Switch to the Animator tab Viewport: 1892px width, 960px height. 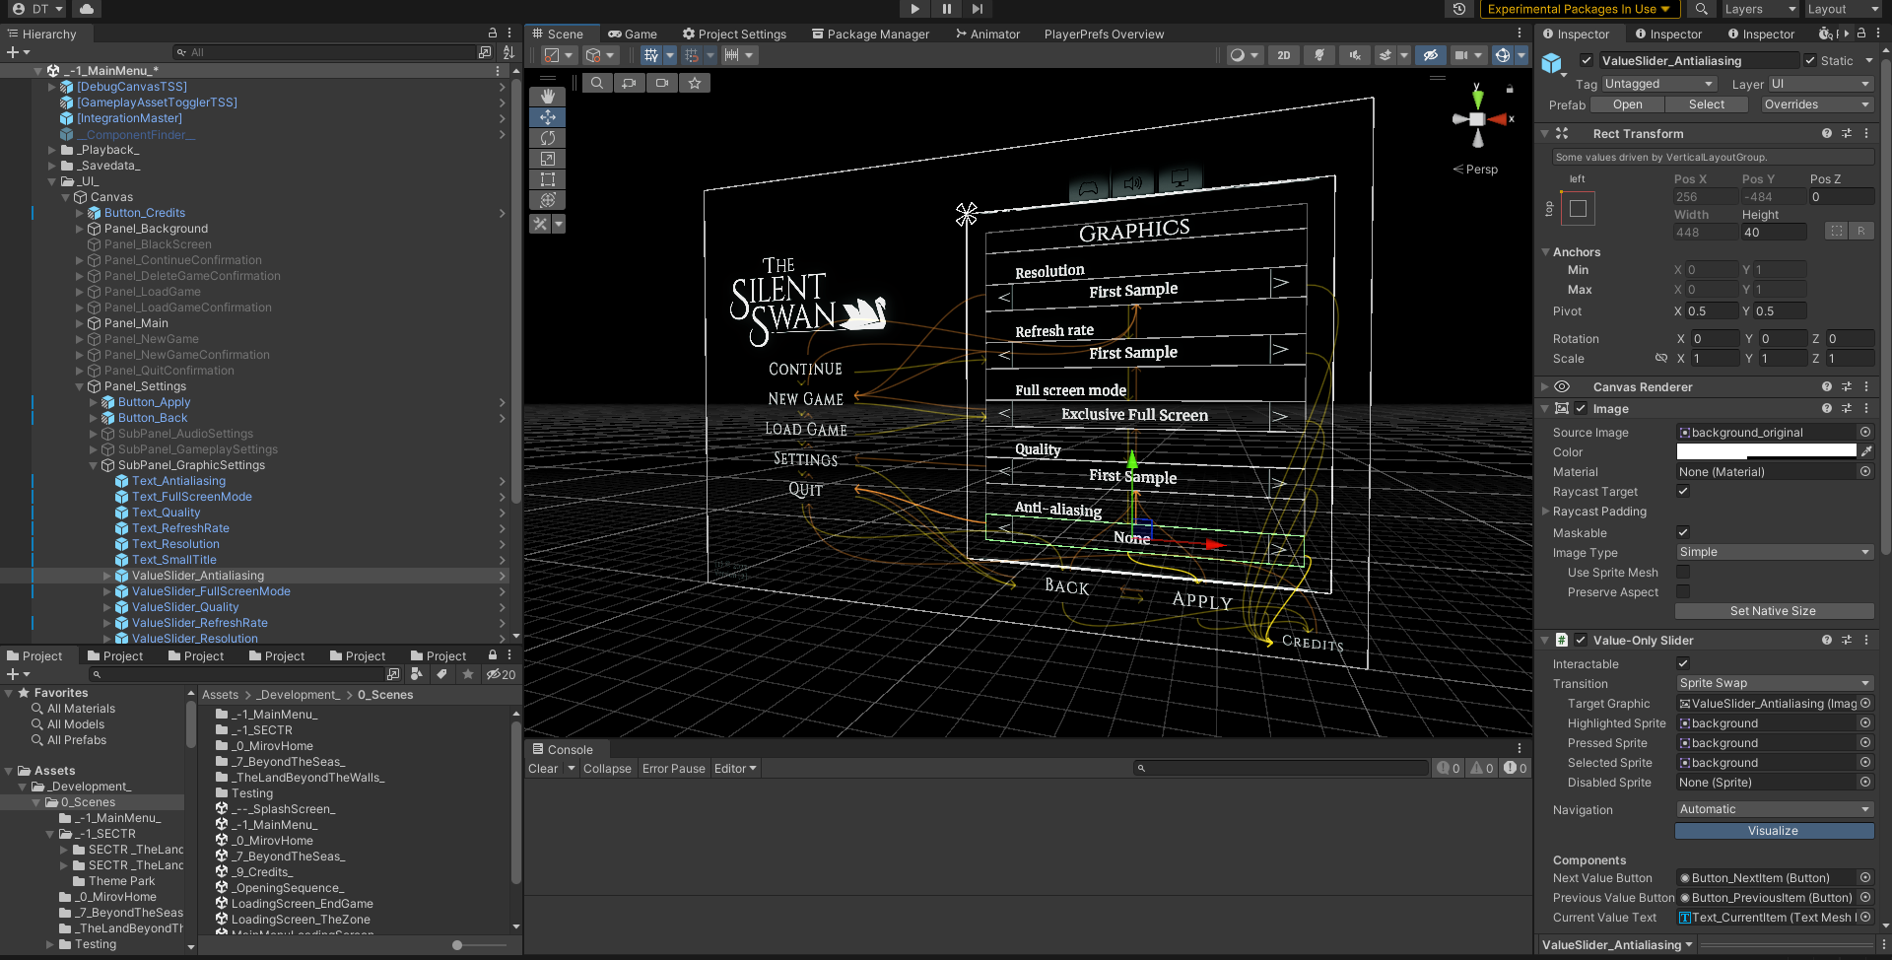click(x=987, y=34)
